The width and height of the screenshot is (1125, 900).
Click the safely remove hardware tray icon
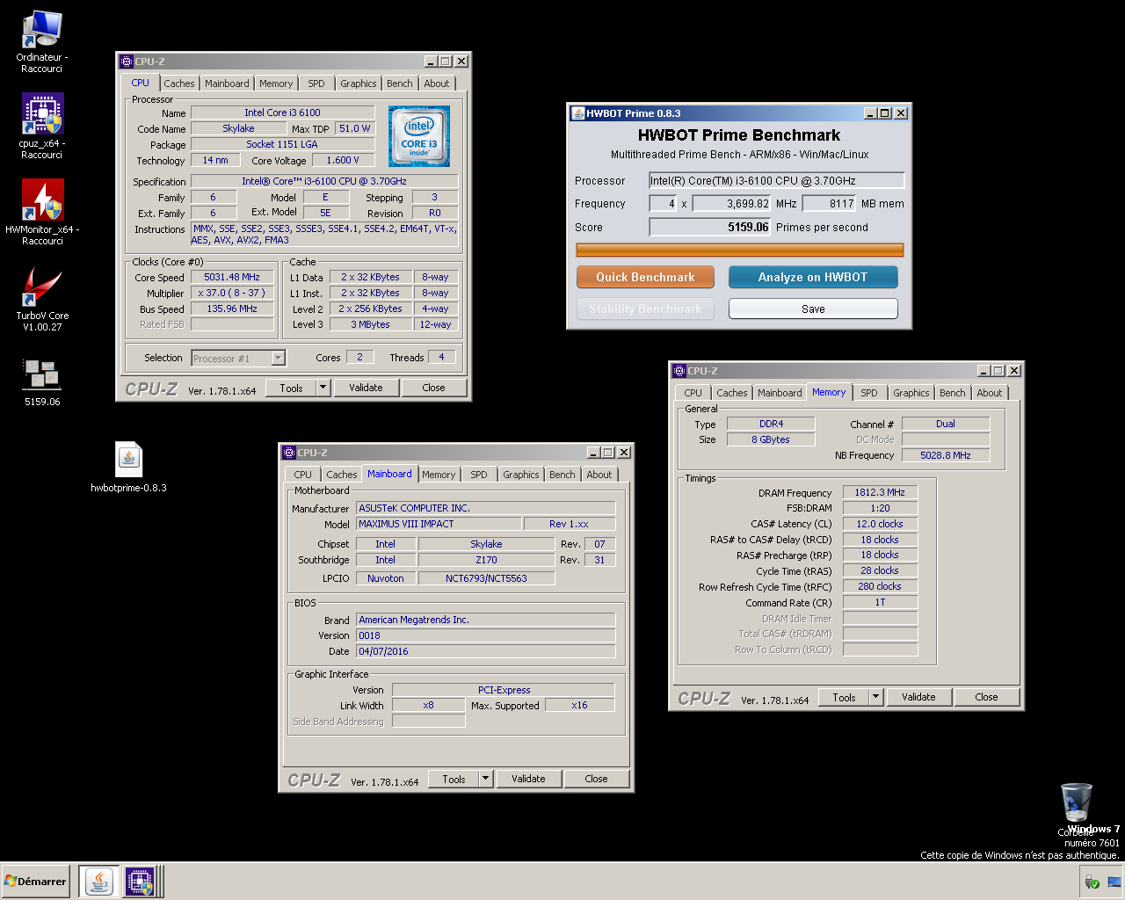[1092, 882]
